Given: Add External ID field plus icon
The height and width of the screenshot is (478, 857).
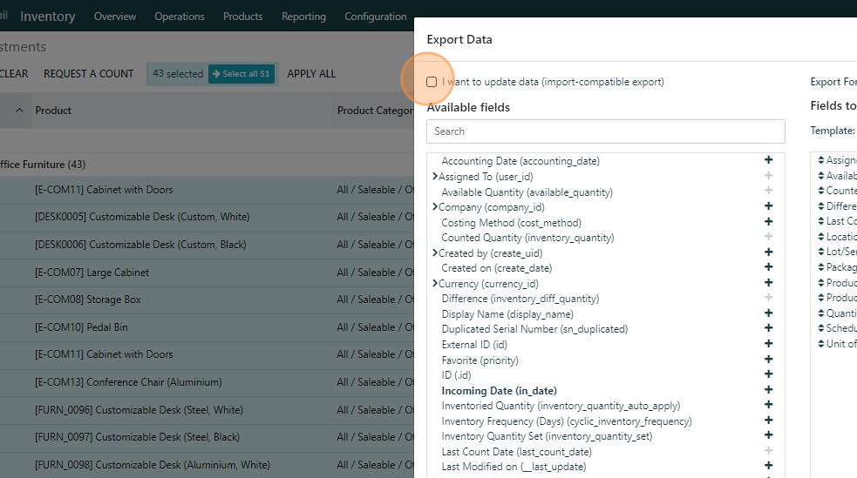Looking at the screenshot, I should 768,344.
